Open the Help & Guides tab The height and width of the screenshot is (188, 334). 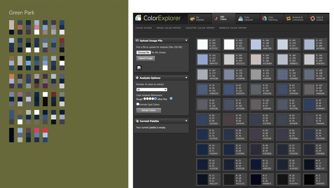[x=319, y=19]
